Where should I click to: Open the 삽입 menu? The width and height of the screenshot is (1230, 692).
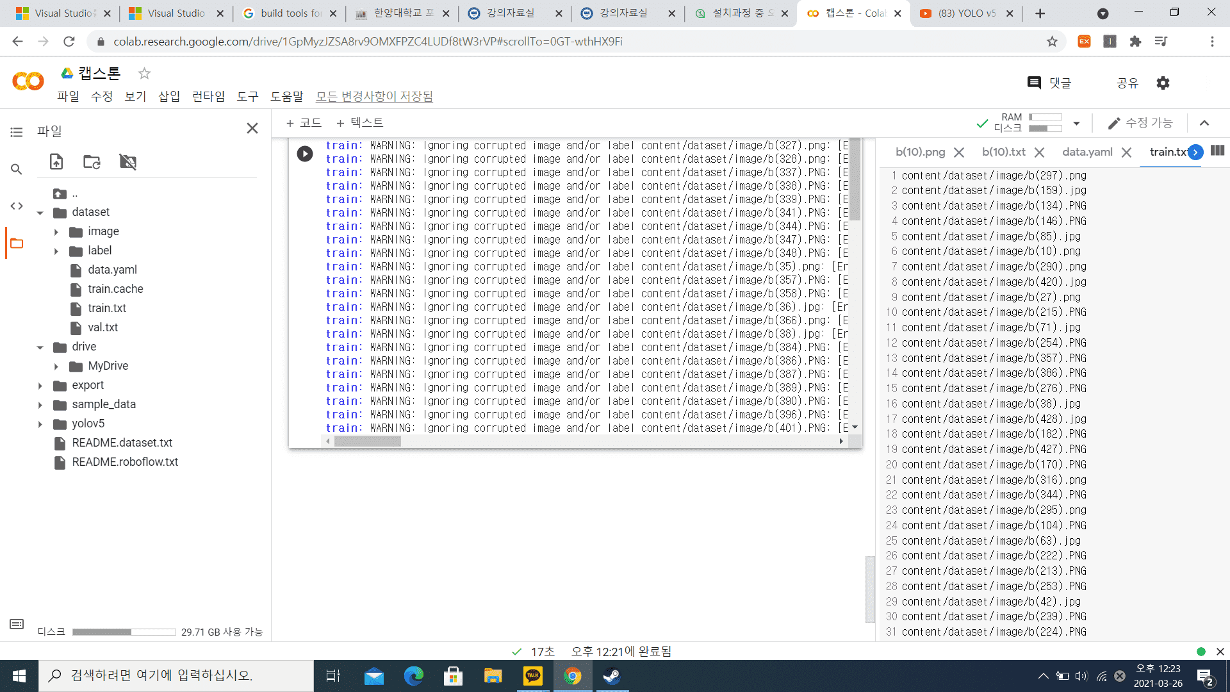tap(169, 96)
